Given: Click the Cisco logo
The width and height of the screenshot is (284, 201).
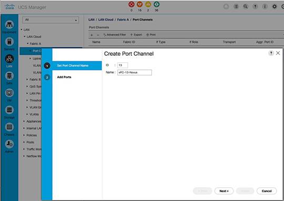Looking at the screenshot, I should 9,7.
